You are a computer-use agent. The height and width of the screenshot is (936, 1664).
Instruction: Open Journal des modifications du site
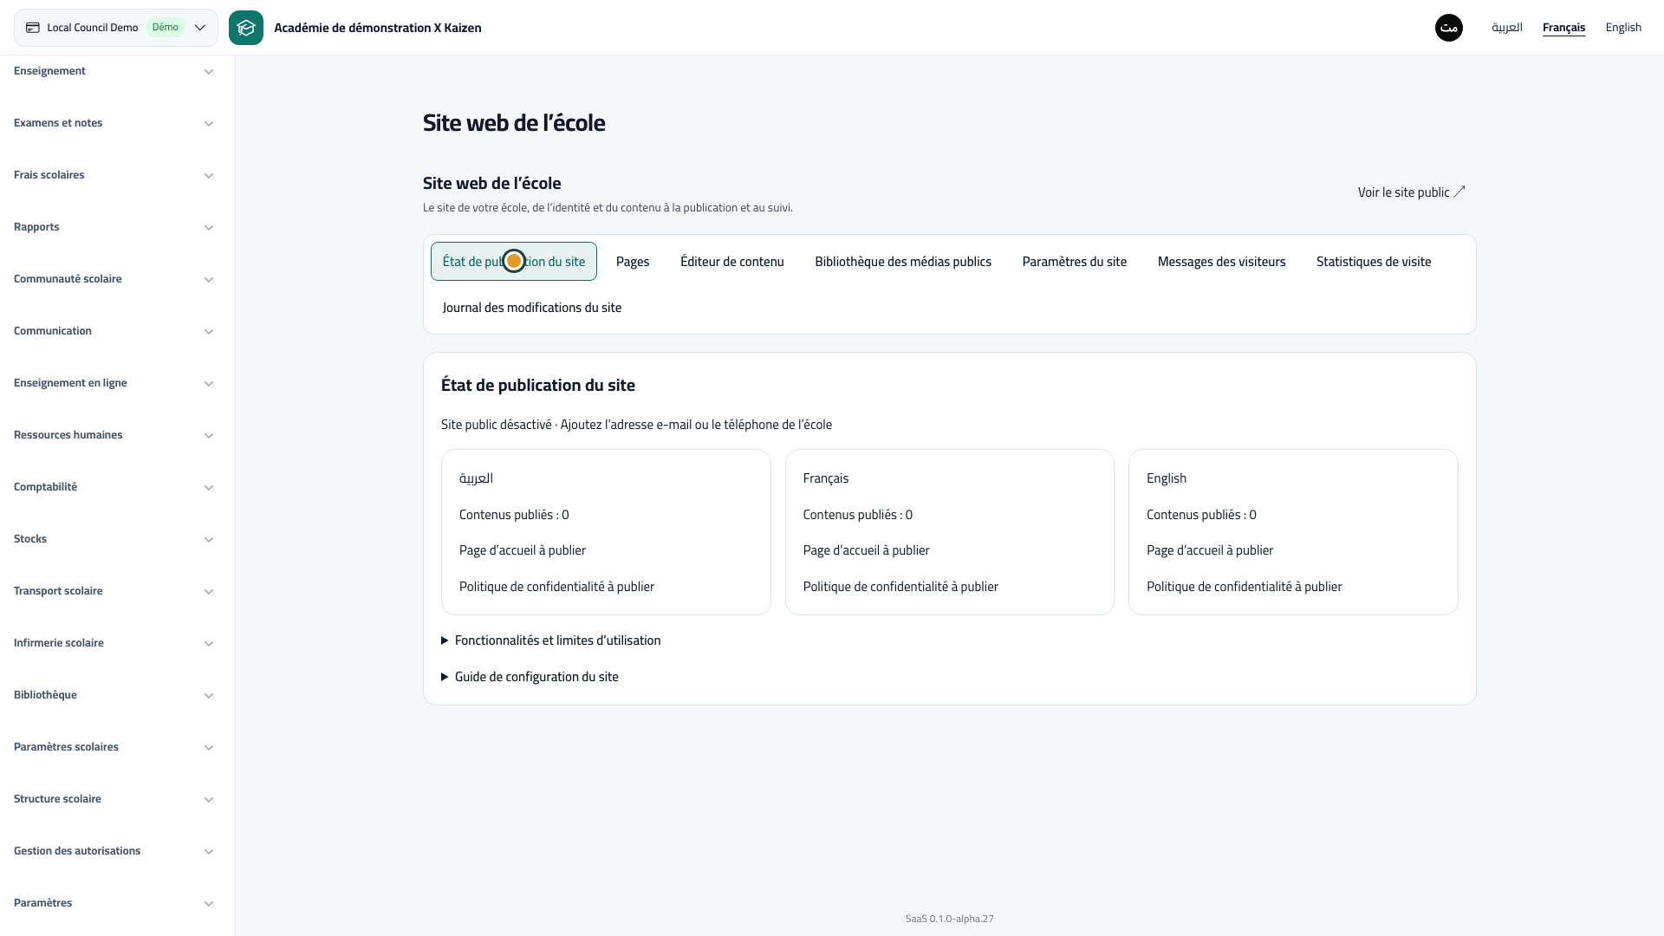coord(532,308)
